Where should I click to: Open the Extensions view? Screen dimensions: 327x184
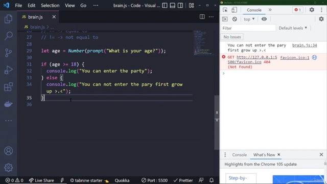coord(8,87)
